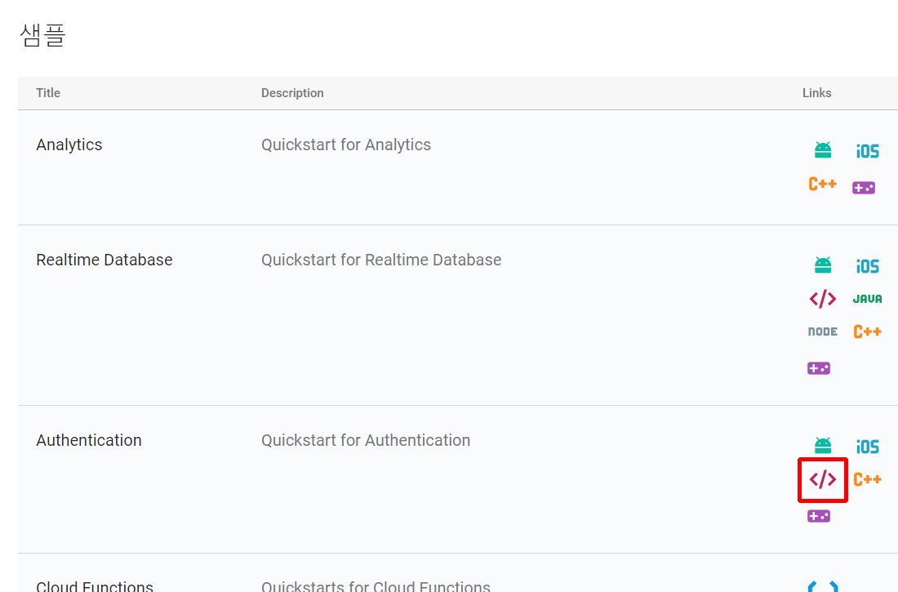This screenshot has width=898, height=592.
Task: Click the Links column header
Action: pyautogui.click(x=816, y=93)
